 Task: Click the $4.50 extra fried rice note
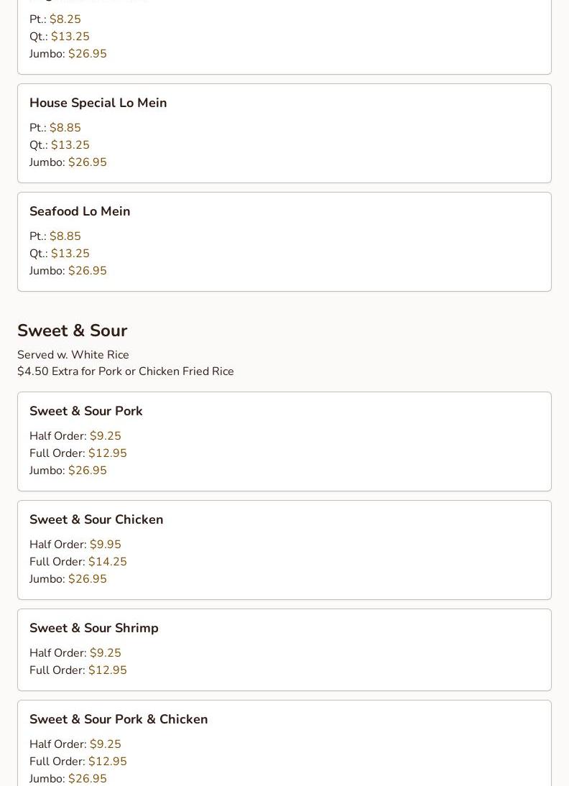tap(126, 371)
